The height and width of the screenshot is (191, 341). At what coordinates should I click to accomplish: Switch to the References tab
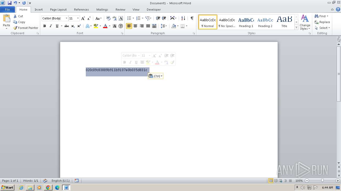point(82,10)
